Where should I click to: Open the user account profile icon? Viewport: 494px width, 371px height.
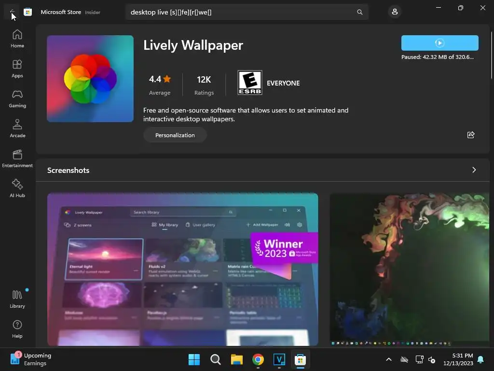395,12
